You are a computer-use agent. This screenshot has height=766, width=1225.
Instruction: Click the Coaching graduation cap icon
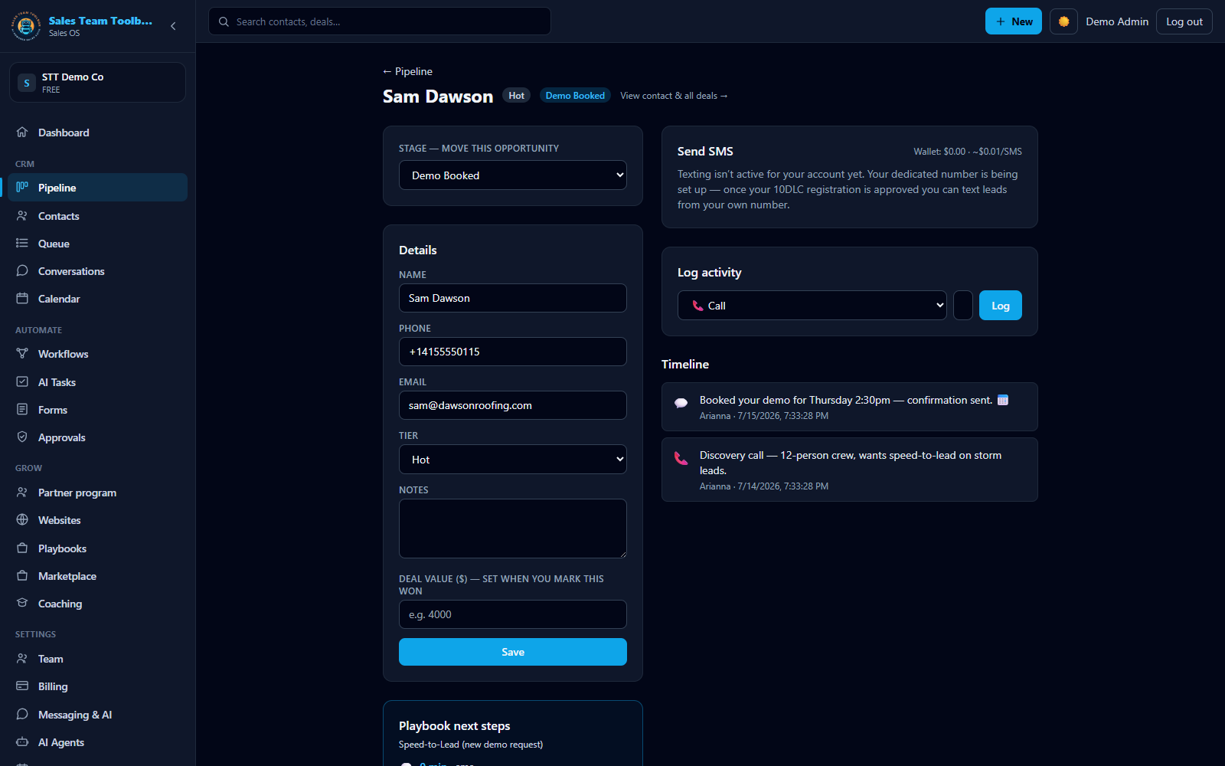(x=22, y=603)
